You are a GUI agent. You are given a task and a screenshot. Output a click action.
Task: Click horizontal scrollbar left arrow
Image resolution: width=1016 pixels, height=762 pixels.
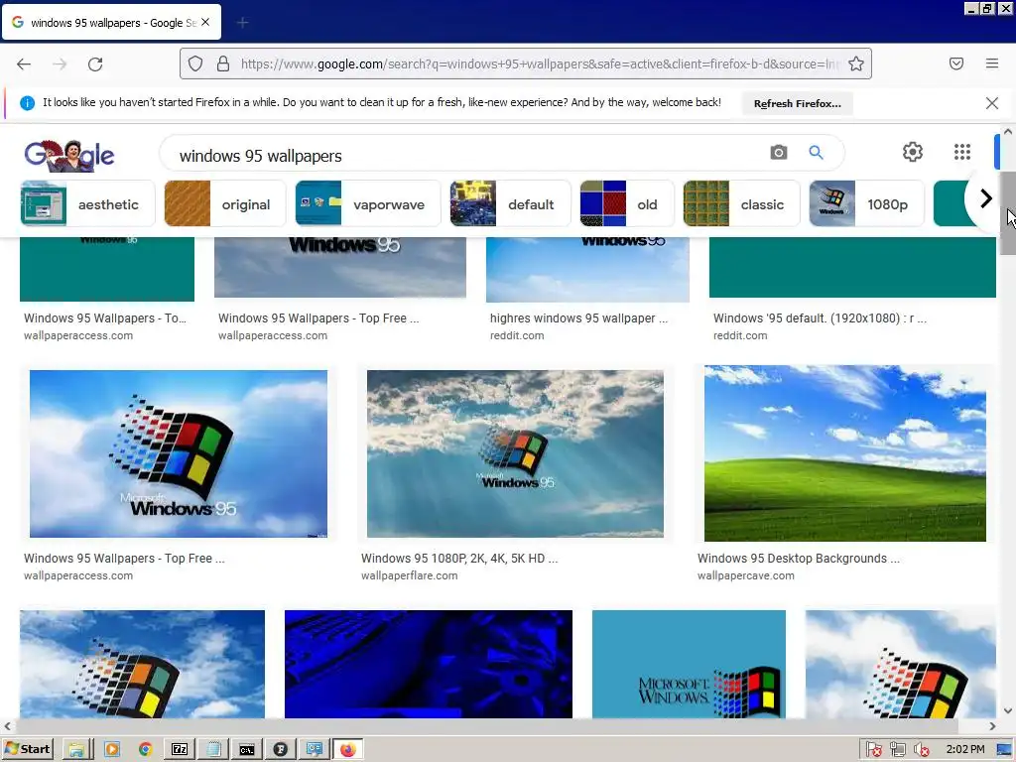tap(7, 725)
